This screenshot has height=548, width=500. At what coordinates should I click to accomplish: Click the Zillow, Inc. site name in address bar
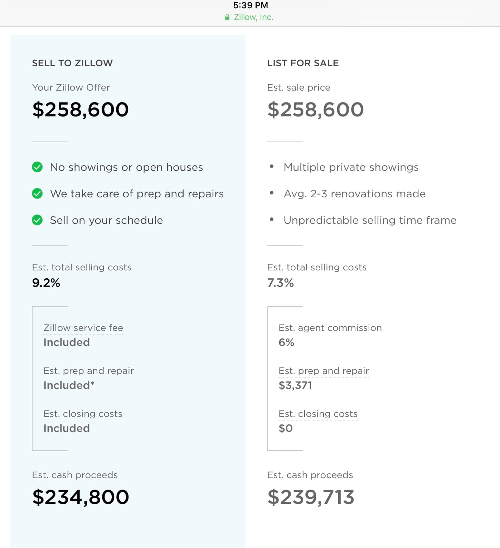(x=253, y=17)
